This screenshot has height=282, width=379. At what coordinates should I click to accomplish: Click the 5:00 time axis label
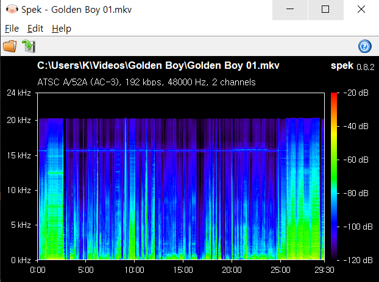[x=86, y=270]
